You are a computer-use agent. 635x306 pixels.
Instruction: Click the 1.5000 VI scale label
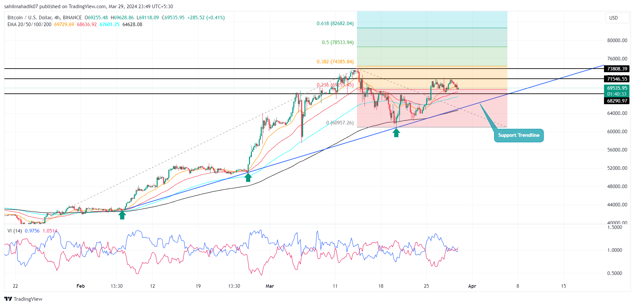click(x=614, y=227)
